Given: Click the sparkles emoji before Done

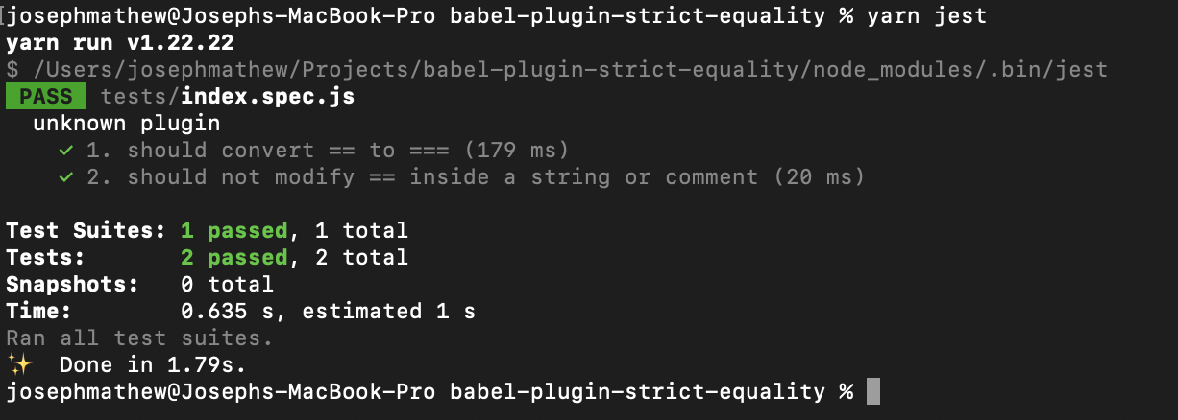Looking at the screenshot, I should [17, 365].
